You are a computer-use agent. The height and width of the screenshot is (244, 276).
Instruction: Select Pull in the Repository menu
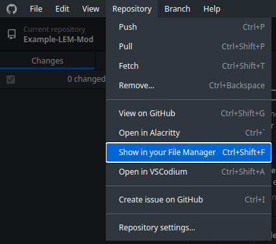188,47
